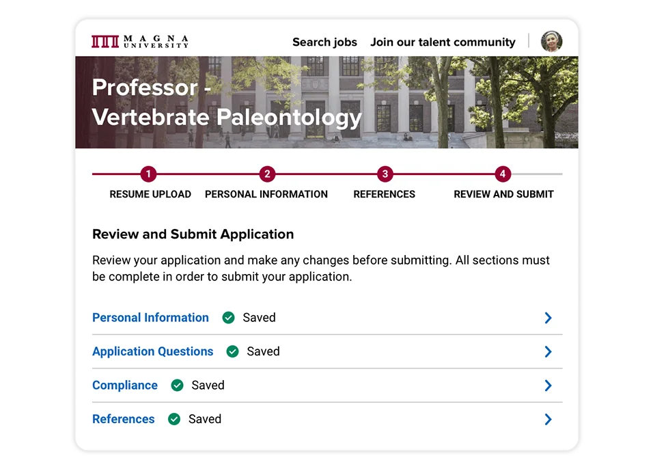Select Join our talent community
653x471 pixels.
click(x=442, y=42)
